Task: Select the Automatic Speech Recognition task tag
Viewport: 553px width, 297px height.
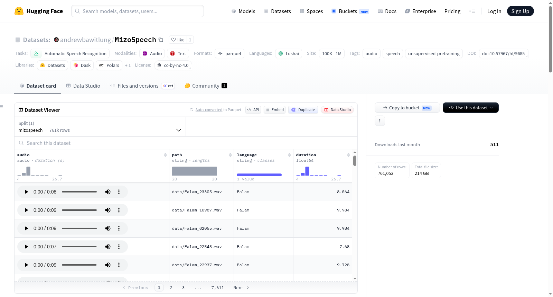Action: coord(70,53)
